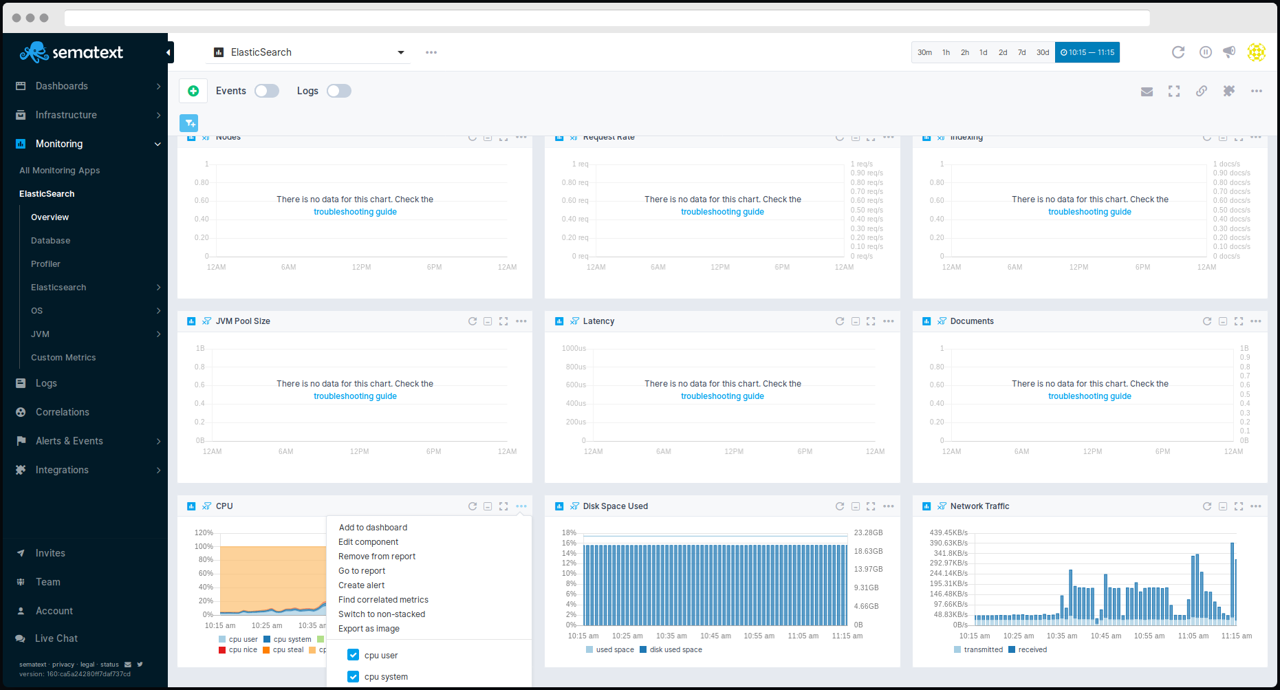The image size is (1280, 690).
Task: Open Disk Space Used chart ellipsis menu
Action: (889, 506)
